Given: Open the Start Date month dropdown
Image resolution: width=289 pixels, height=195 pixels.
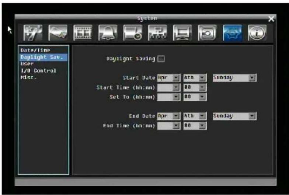Looking at the screenshot, I should pyautogui.click(x=169, y=77).
